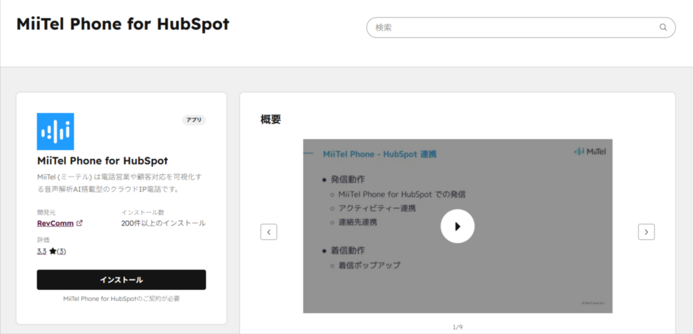Click the MiiTel logo on the slide
This screenshot has height=334, width=693.
589,151
